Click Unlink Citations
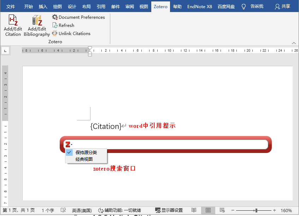 click(71, 33)
